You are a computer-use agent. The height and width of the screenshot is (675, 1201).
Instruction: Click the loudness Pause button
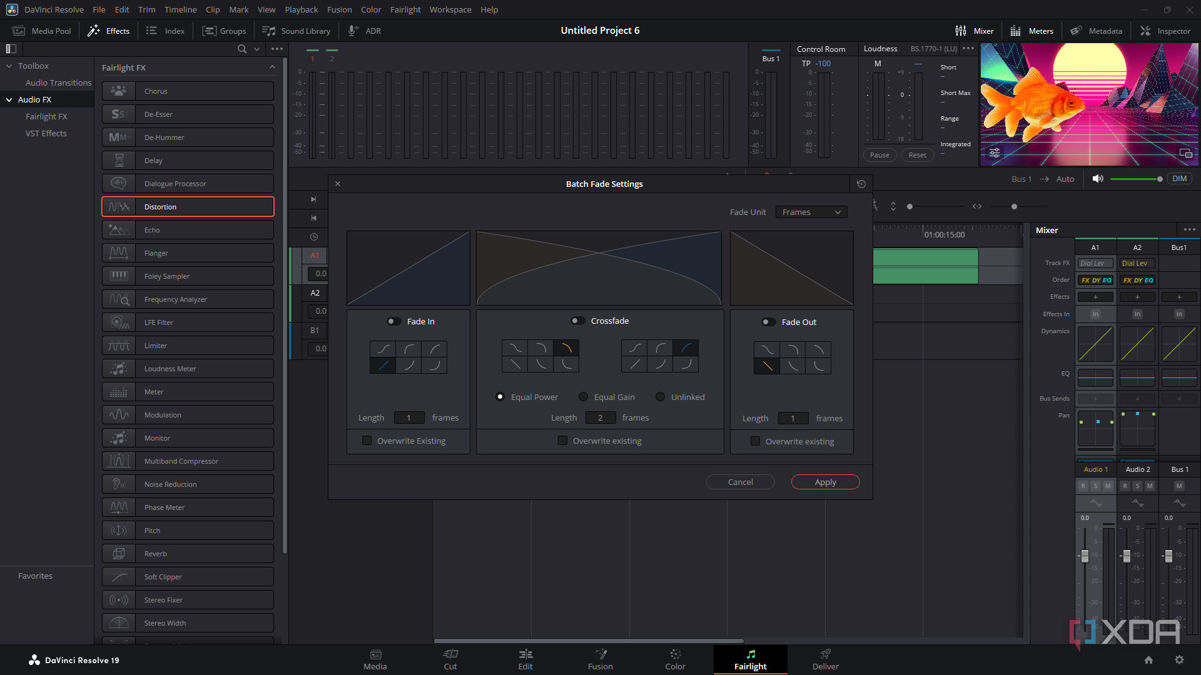[879, 155]
